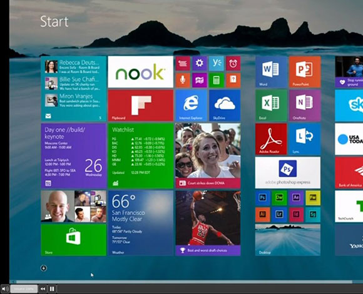Image resolution: width=363 pixels, height=294 pixels.
Task: Launch the Dreamweaver Dw tile
Action: click(279, 198)
